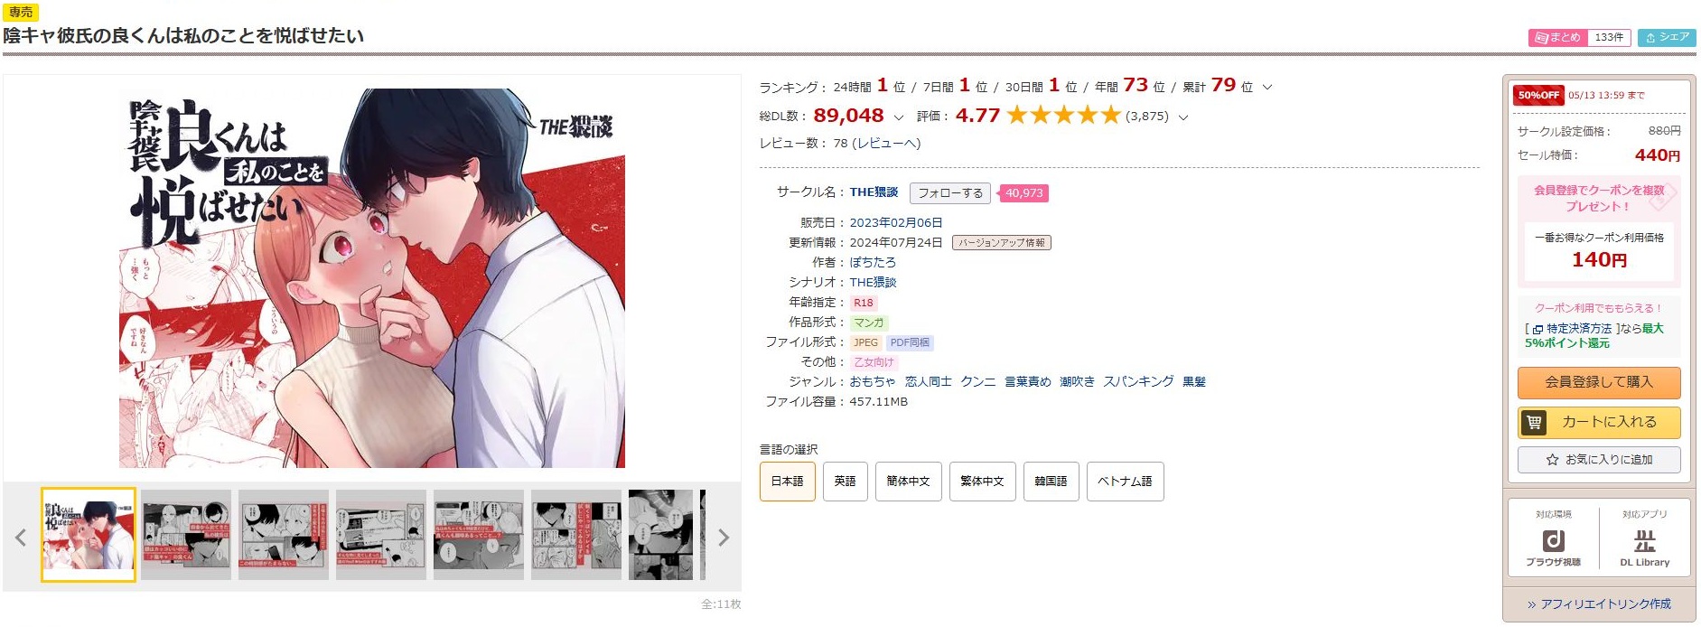This screenshot has width=1701, height=627.
Task: Expand the 総DL数 download count chevron
Action: click(x=899, y=117)
